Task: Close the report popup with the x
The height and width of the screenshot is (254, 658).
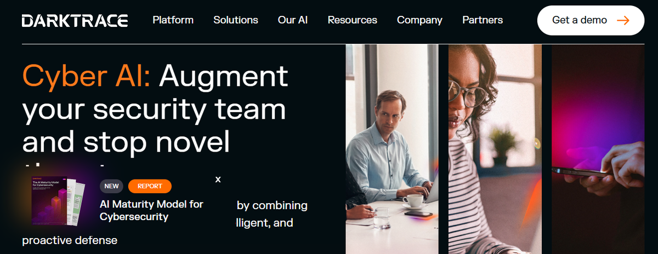Action: pyautogui.click(x=218, y=179)
